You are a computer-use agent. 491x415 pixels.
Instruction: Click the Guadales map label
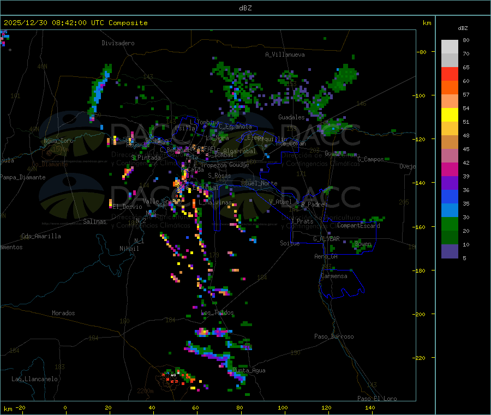pos(291,117)
